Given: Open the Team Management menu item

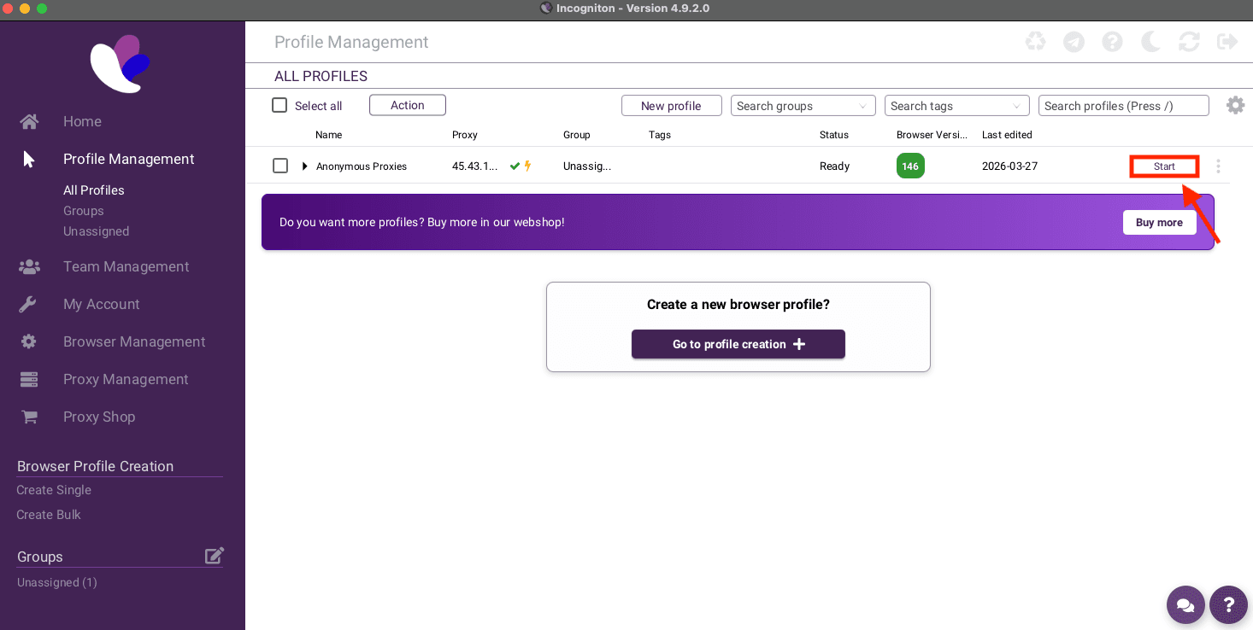Looking at the screenshot, I should (126, 266).
